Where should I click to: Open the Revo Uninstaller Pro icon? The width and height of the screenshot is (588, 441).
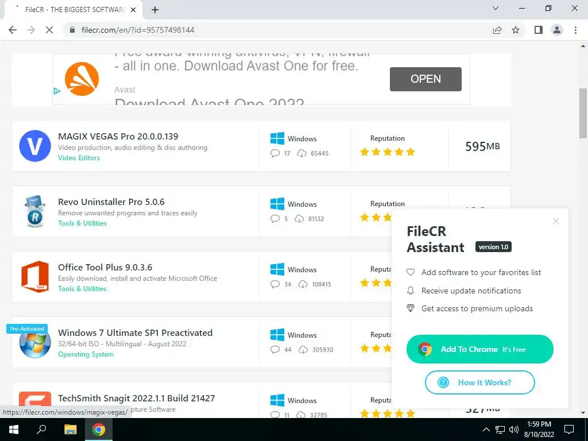tap(35, 211)
